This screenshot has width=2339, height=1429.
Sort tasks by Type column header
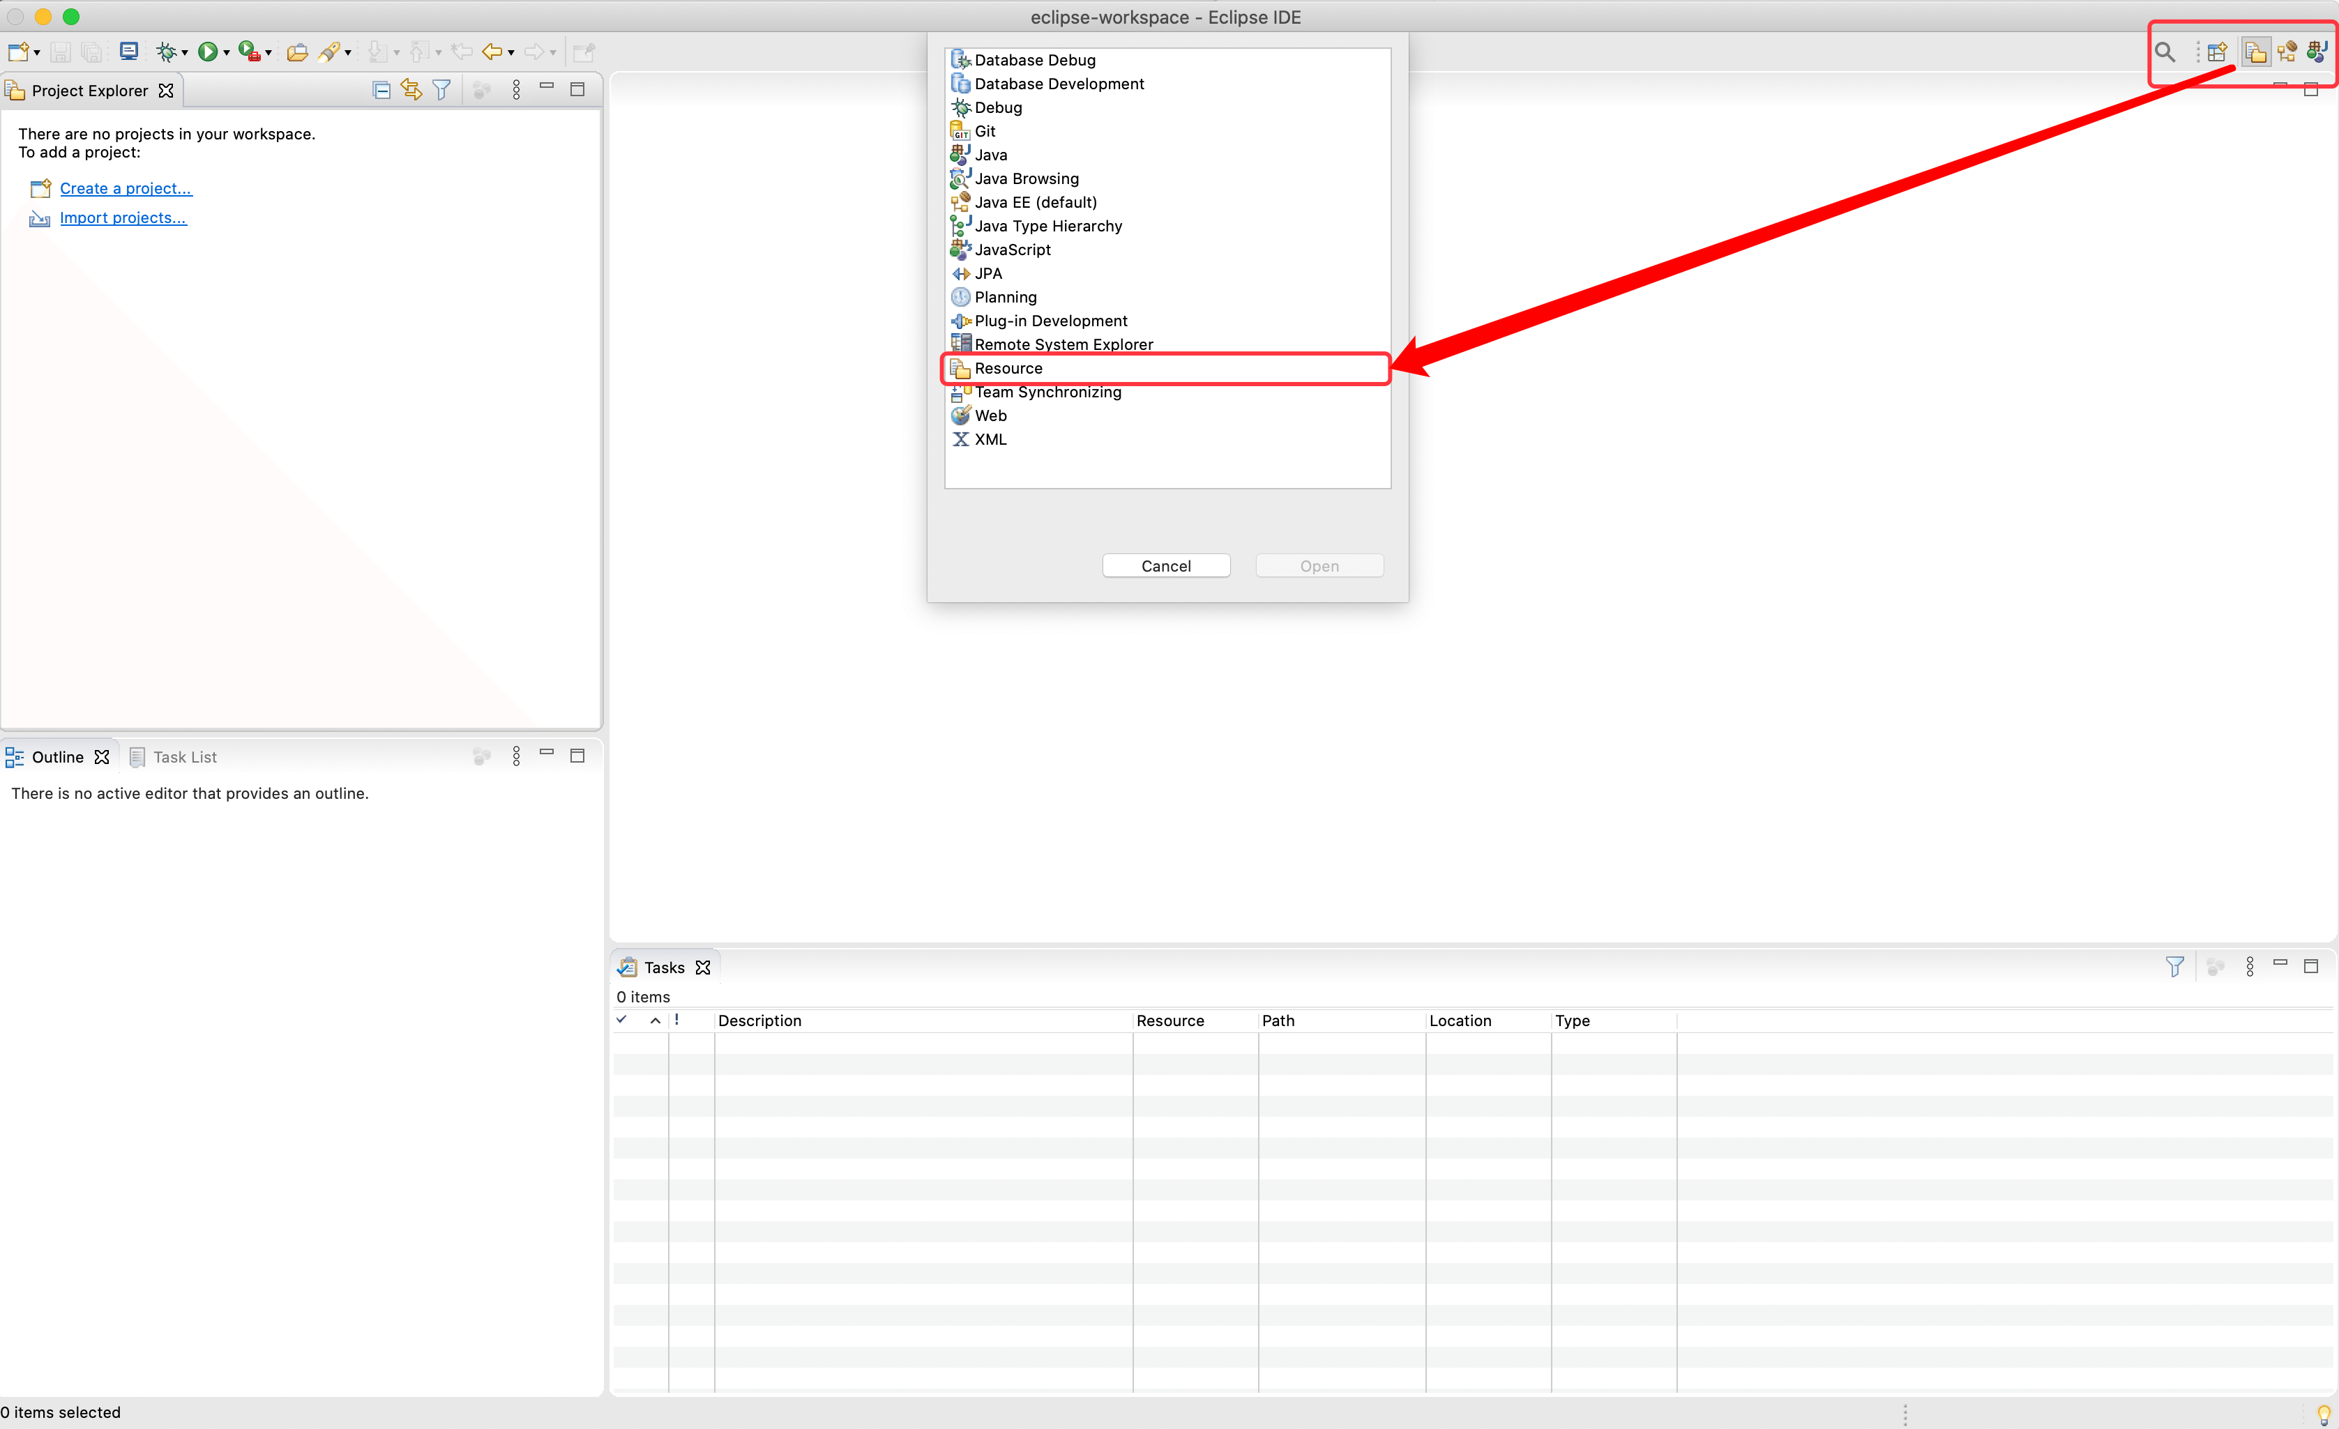pyautogui.click(x=1613, y=1021)
